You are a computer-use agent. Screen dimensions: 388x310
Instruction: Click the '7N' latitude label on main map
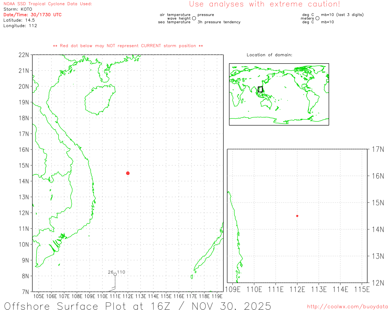coord(25,292)
